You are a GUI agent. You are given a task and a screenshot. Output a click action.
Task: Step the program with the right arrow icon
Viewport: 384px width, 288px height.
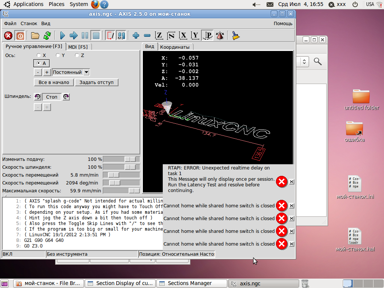[x=73, y=36]
